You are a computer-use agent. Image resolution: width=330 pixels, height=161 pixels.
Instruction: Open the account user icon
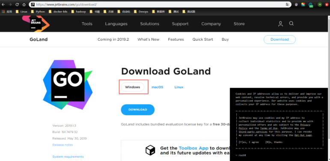click(x=280, y=24)
